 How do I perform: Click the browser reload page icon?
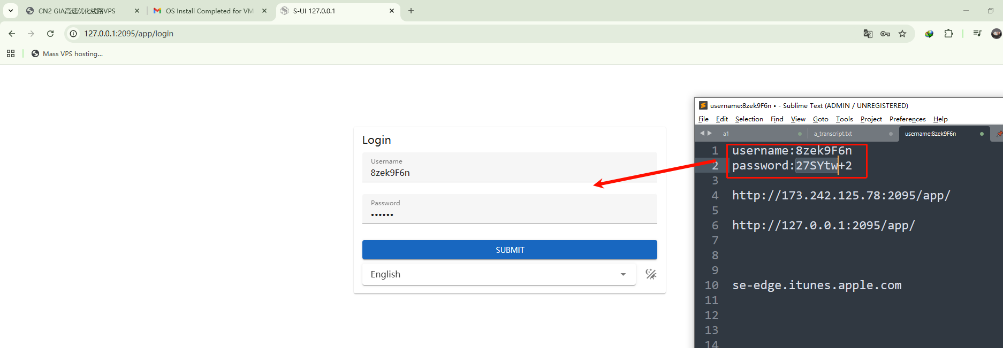point(50,34)
